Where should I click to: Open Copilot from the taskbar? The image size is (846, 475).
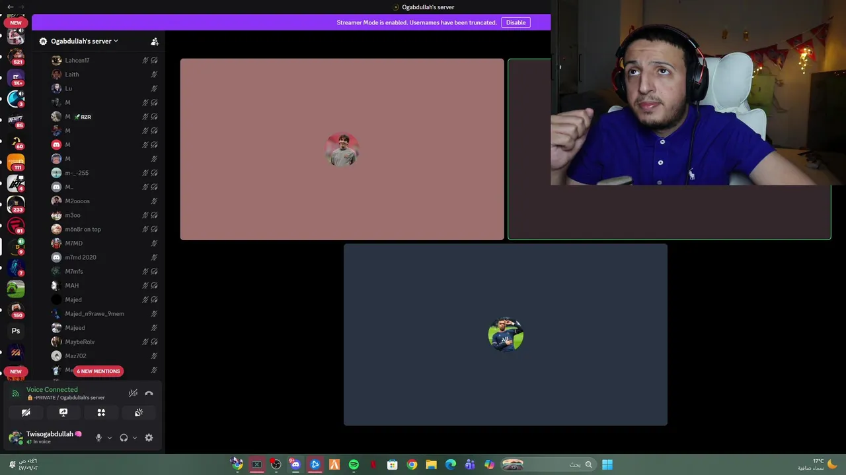pyautogui.click(x=489, y=464)
